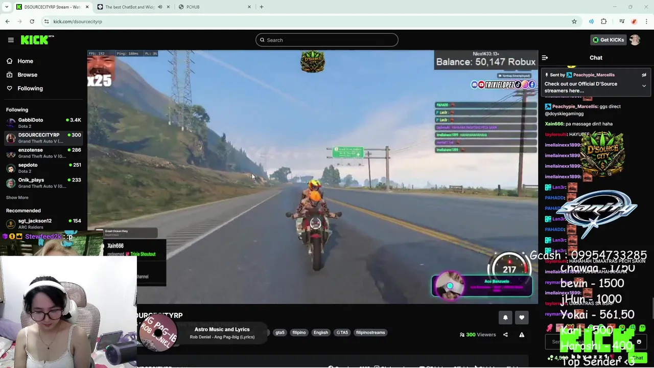The image size is (654, 368).
Task: Go back in browser
Action: click(x=7, y=21)
